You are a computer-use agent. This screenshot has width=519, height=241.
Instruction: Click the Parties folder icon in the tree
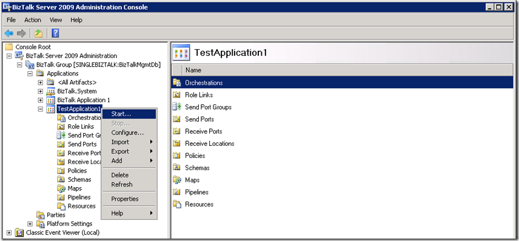41,215
